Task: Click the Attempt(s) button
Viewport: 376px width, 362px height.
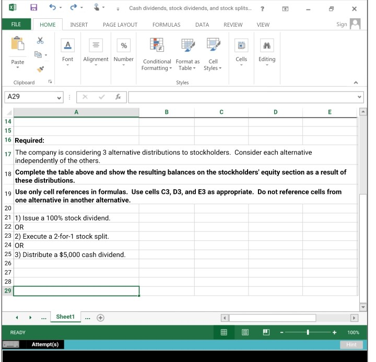Action: (x=45, y=345)
